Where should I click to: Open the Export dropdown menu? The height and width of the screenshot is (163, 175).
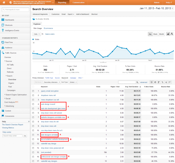pos(71,14)
